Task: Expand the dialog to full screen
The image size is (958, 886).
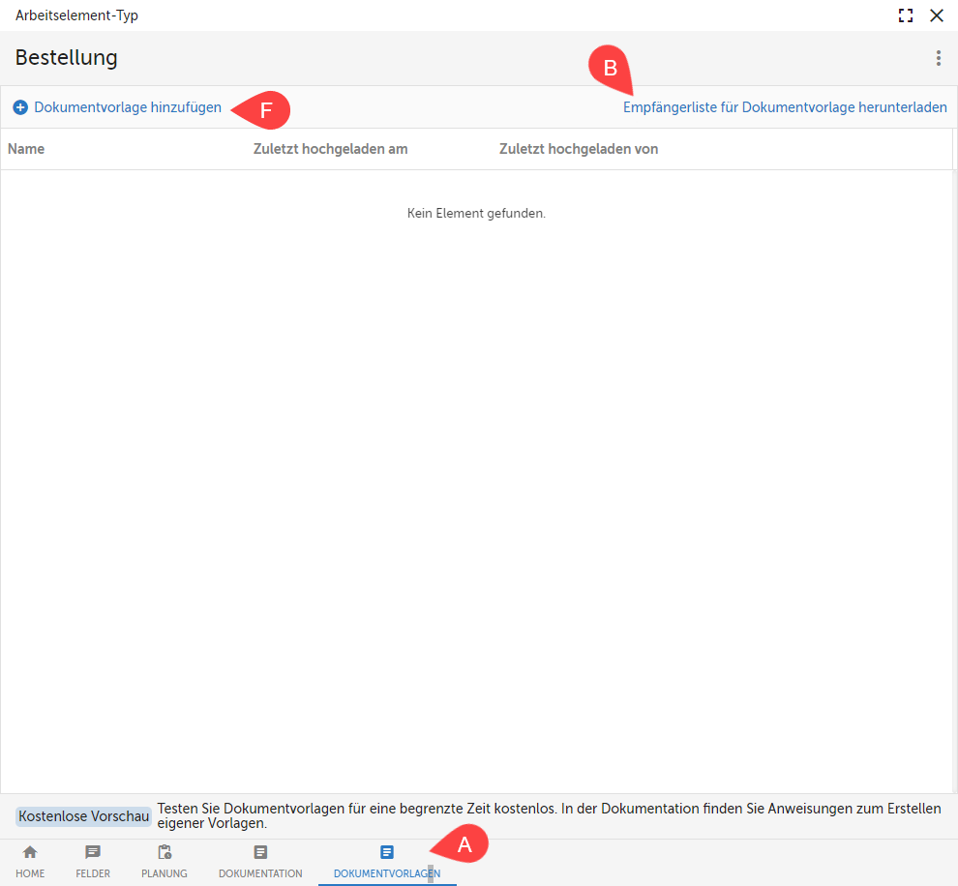Action: (906, 15)
